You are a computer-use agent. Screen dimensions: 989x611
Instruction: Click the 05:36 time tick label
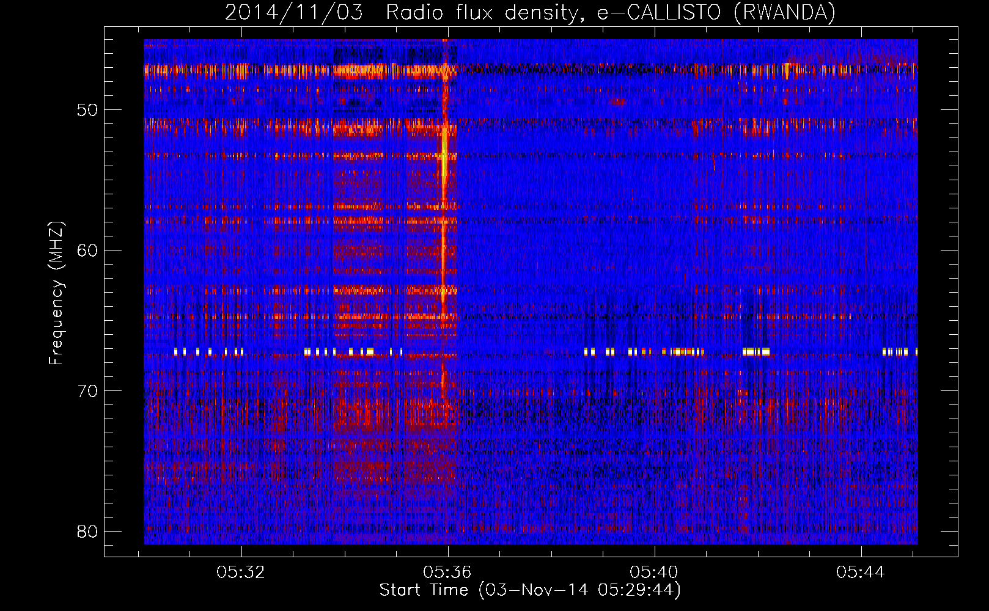click(447, 573)
